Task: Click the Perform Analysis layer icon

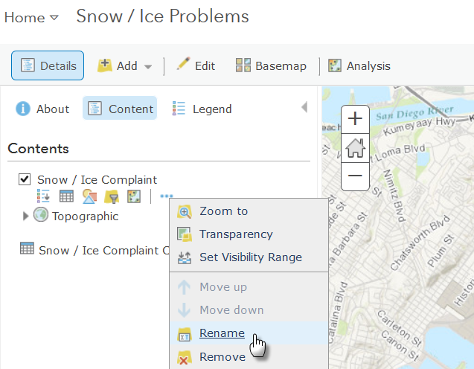Action: 133,196
